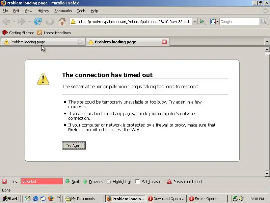Open the Getting Started bookmark
270x203 pixels.
tap(18, 32)
